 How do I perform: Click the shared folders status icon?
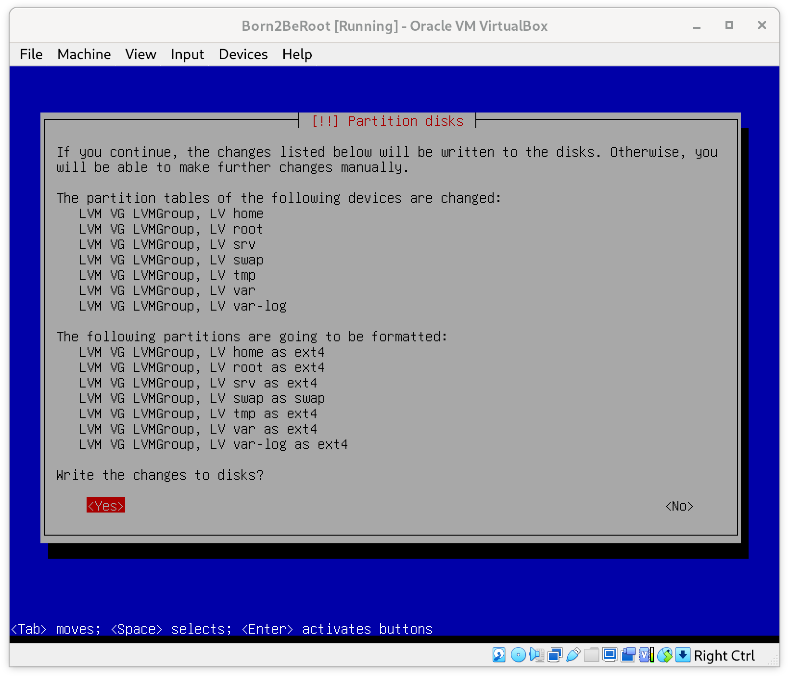[591, 655]
